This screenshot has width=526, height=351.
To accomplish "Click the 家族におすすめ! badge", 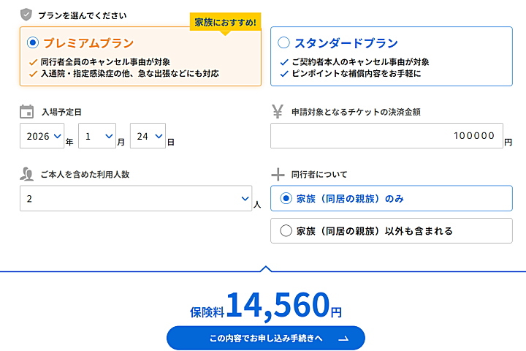I will coord(226,23).
